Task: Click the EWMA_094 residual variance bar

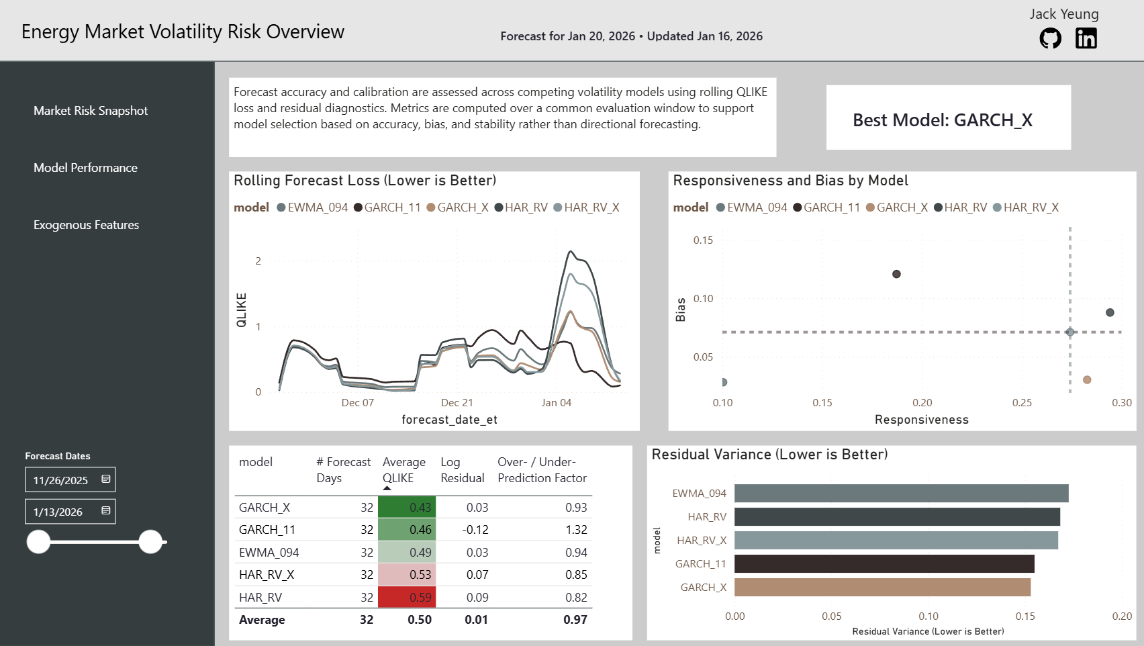Action: [902, 494]
